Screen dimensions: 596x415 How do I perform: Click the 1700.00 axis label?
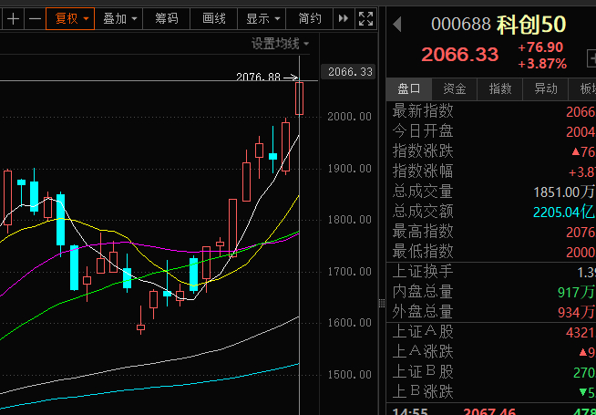pos(349,272)
